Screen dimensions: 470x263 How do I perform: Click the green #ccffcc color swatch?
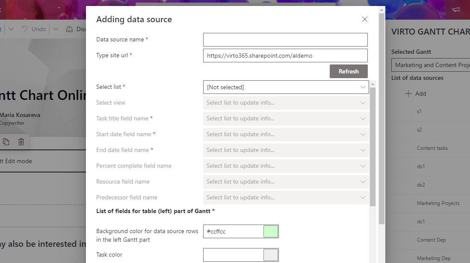(x=271, y=231)
